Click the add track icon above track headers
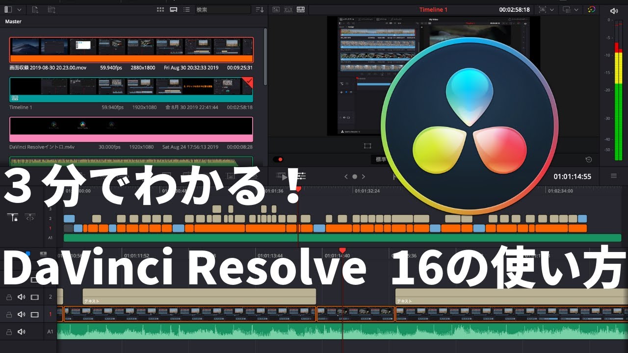 click(43, 254)
